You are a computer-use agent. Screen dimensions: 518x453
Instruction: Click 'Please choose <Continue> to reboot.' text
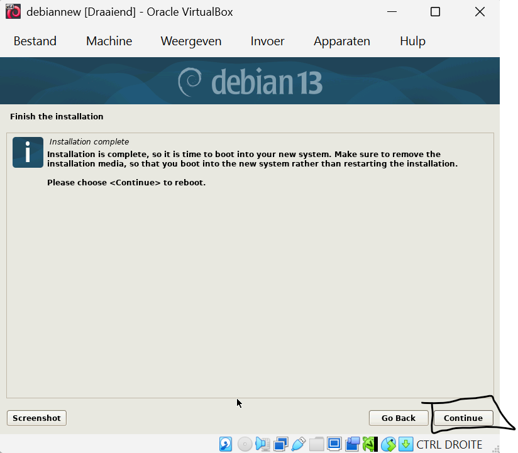(x=126, y=183)
